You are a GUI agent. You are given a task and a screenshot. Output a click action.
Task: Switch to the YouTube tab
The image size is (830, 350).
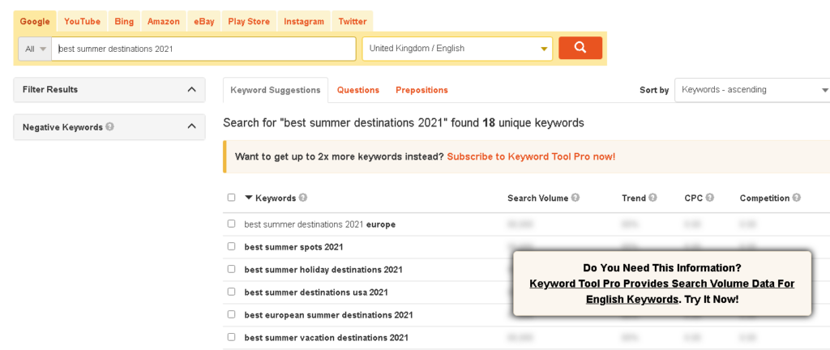81,21
